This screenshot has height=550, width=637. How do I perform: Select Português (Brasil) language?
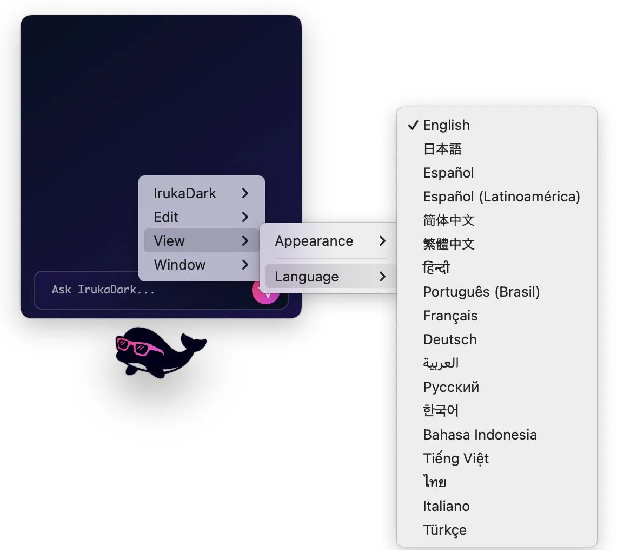(x=481, y=292)
